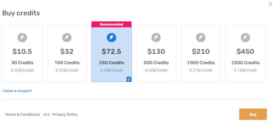
Task: Pick the 500 Credits option
Action: coord(156,53)
